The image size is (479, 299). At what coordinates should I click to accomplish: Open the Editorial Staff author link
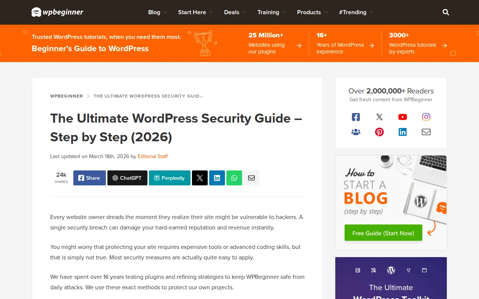(x=152, y=156)
